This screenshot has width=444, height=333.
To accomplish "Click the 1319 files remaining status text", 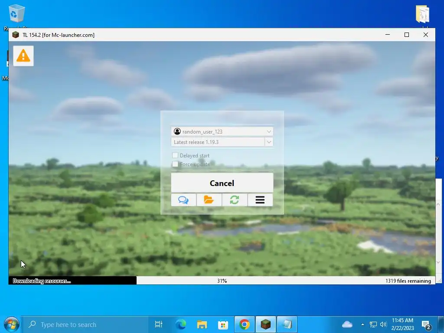I will (x=408, y=281).
